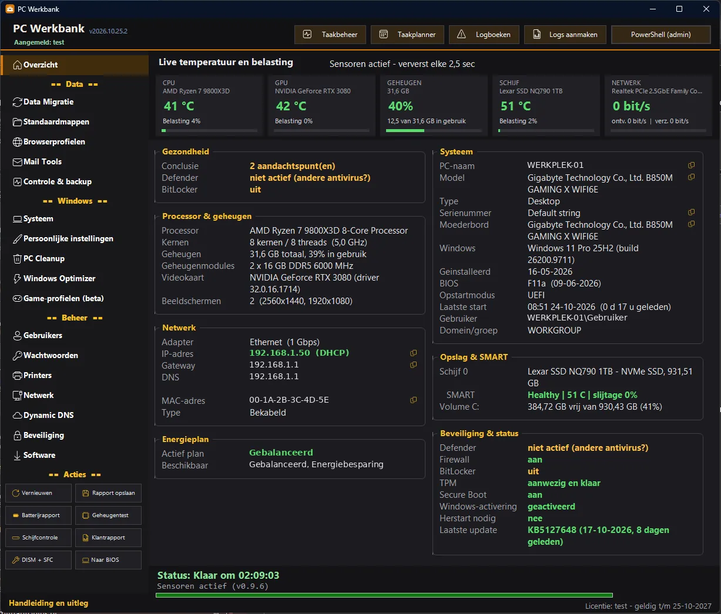This screenshot has width=721, height=614.
Task: Click the copy icon on the Gateway row
Action: [x=413, y=365]
